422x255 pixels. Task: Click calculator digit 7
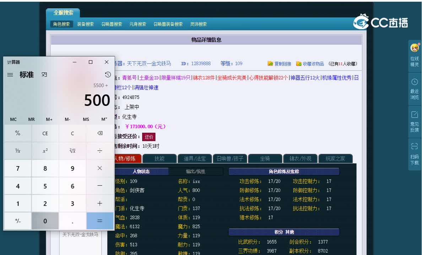point(18,168)
